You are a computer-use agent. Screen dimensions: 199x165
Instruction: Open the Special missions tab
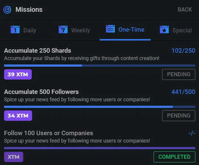(182, 31)
